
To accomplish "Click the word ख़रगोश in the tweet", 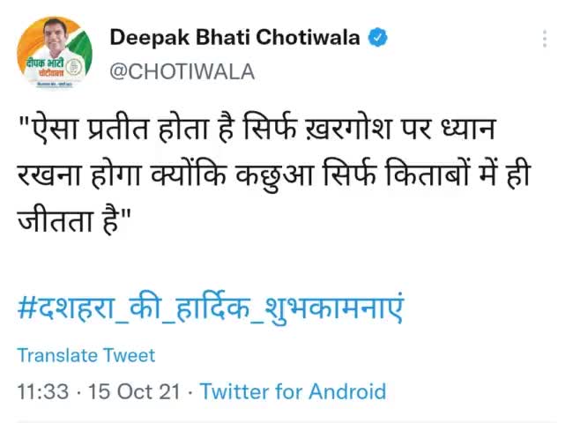I will click(x=351, y=130).
